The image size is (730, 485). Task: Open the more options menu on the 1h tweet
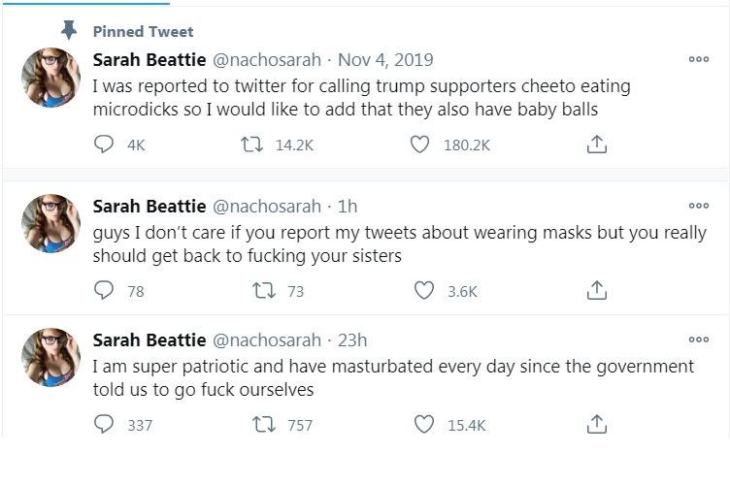698,206
